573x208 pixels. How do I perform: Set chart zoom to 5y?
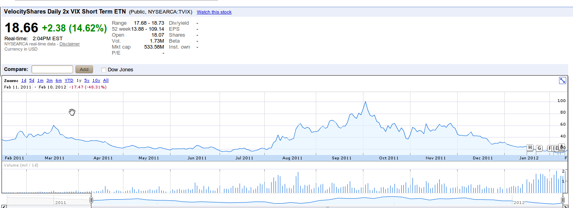coord(87,80)
